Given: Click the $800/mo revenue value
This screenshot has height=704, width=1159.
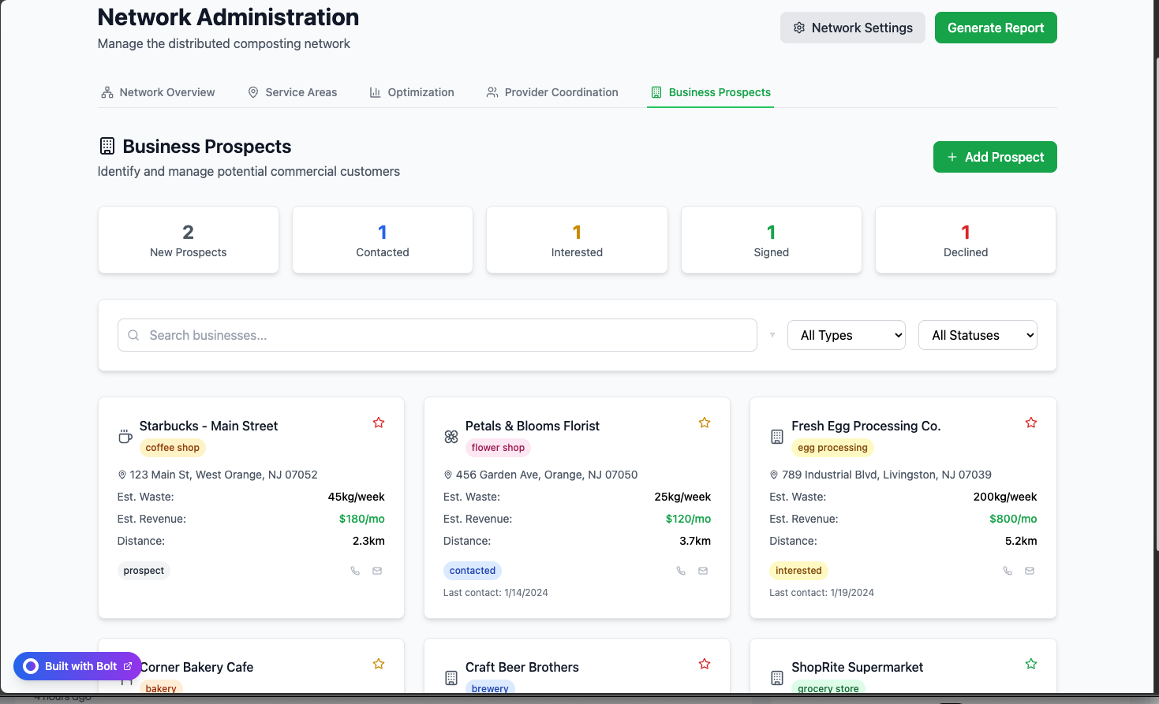Looking at the screenshot, I should [1013, 519].
